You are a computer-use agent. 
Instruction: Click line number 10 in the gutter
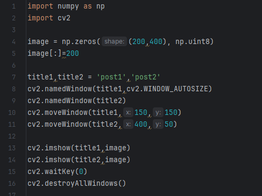point(12,113)
